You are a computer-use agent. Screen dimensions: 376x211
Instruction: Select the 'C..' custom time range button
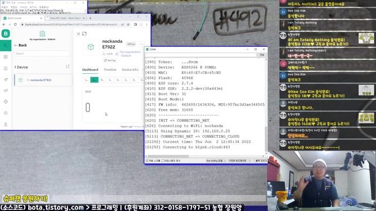click(142, 80)
